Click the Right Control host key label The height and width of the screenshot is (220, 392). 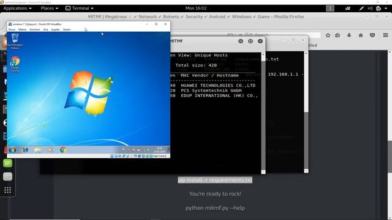pyautogui.click(x=159, y=156)
